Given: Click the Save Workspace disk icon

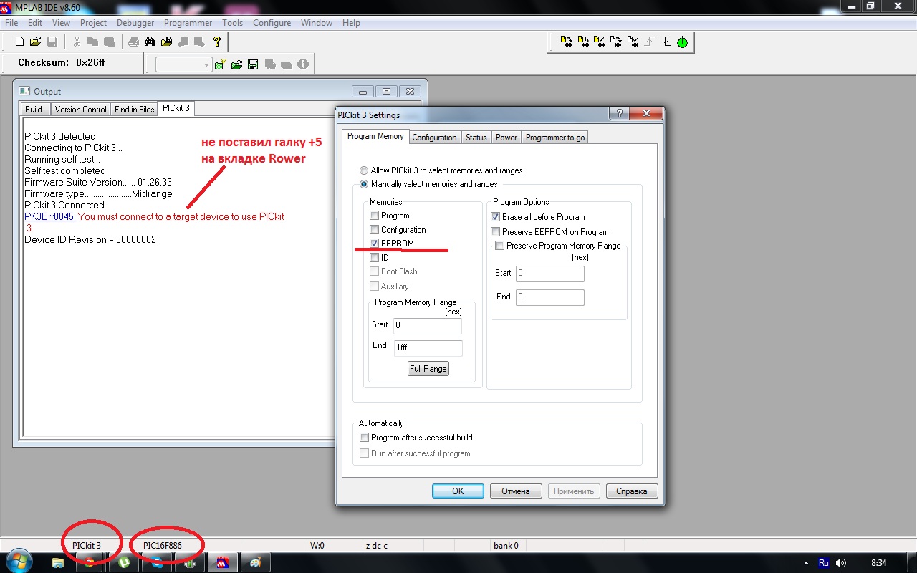Looking at the screenshot, I should pyautogui.click(x=253, y=64).
